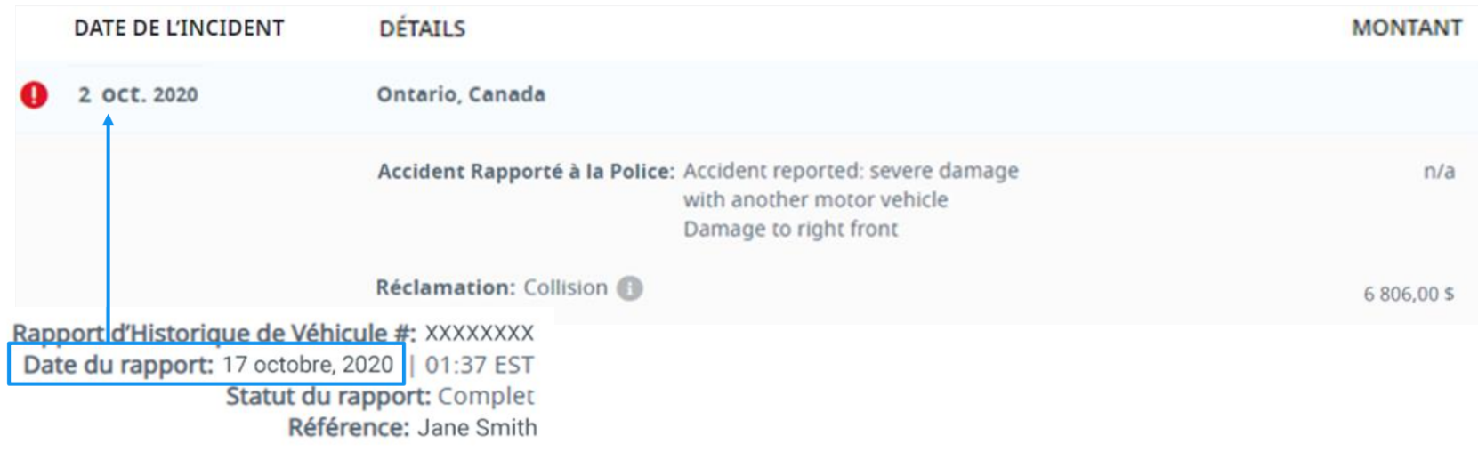Image resolution: width=1478 pixels, height=452 pixels.
Task: Click the Réclamation label
Action: (445, 288)
